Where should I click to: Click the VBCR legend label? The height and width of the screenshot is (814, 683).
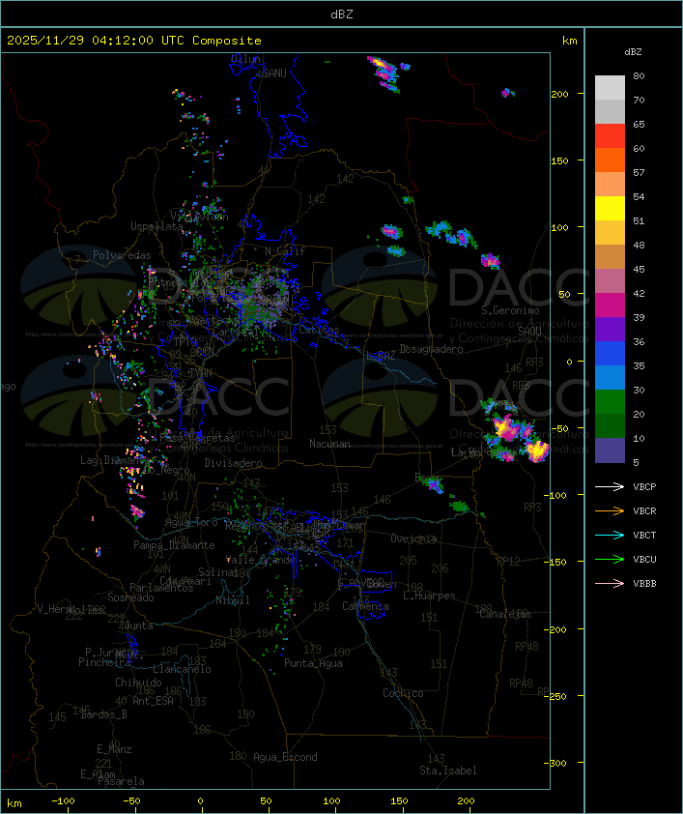pos(644,510)
